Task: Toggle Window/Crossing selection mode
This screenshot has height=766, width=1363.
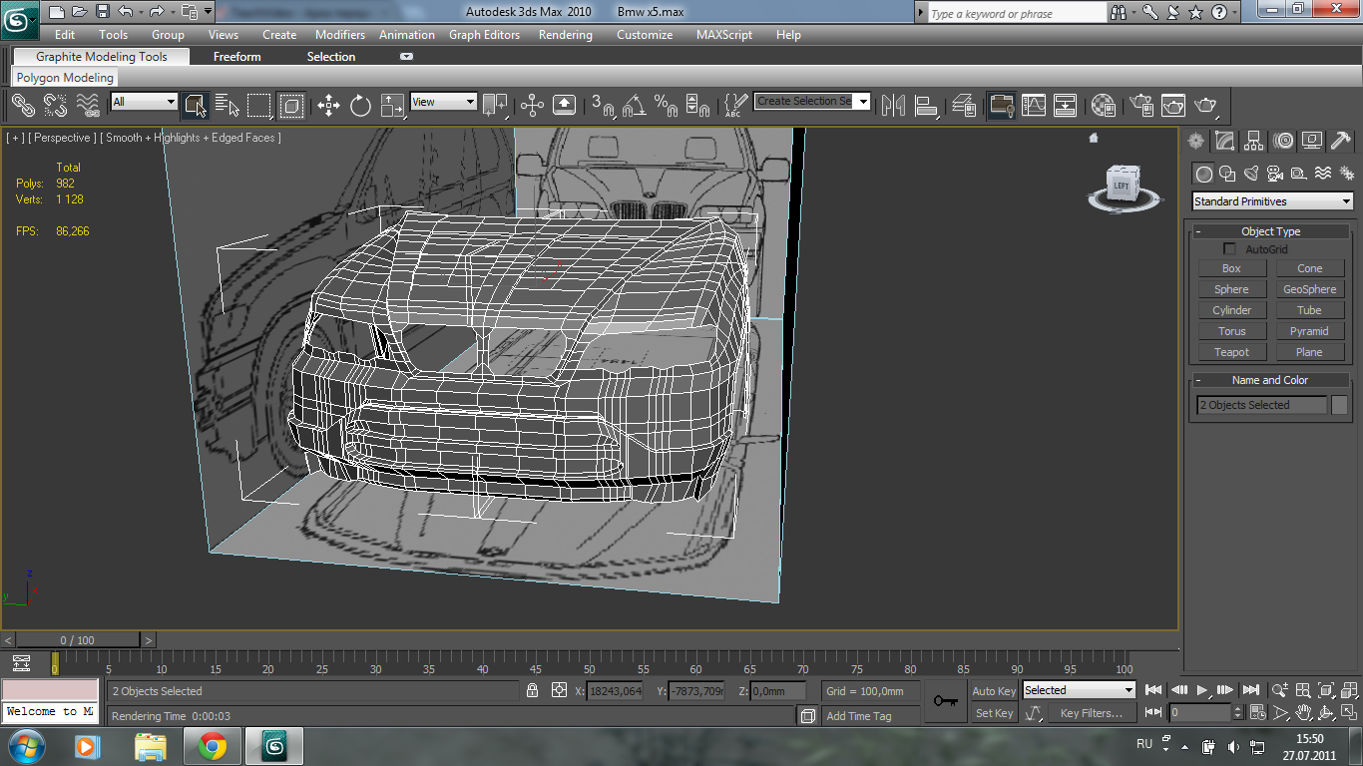Action: 291,104
